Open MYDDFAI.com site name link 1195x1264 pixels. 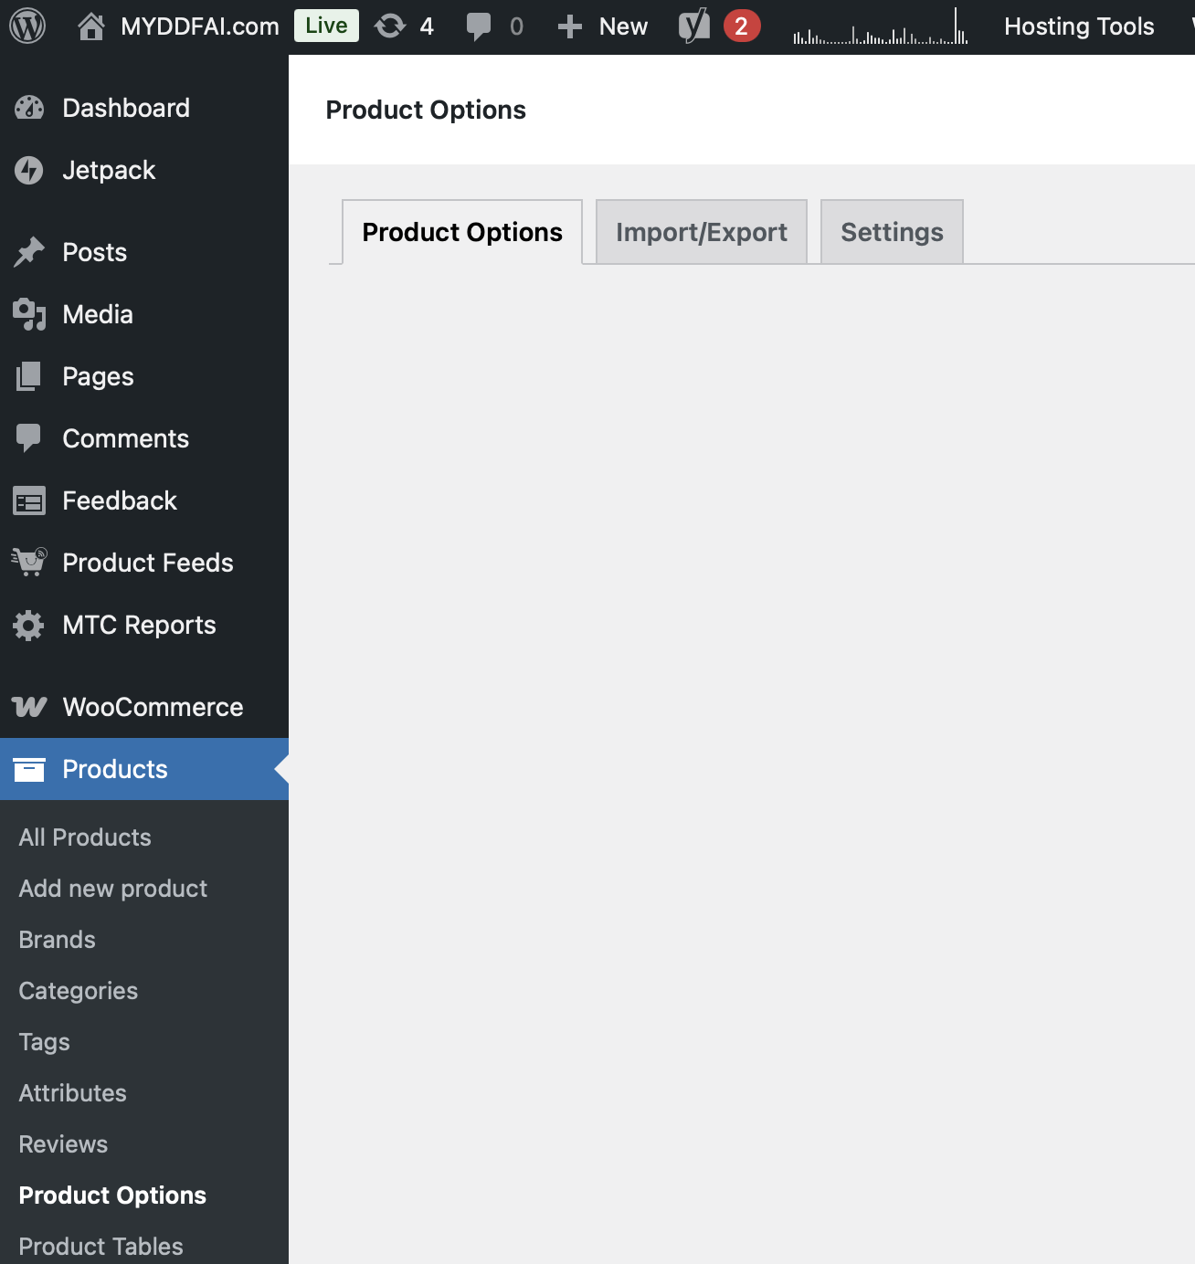pyautogui.click(x=200, y=26)
